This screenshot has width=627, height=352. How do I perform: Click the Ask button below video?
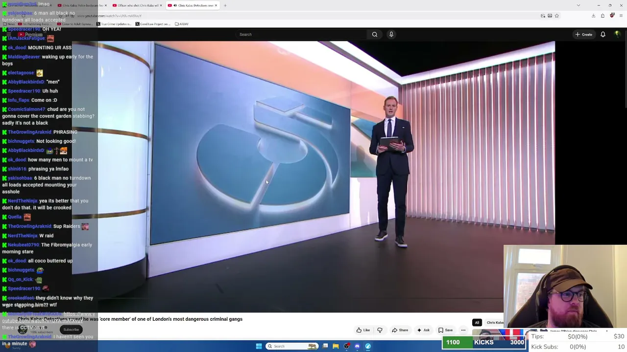[x=423, y=330]
